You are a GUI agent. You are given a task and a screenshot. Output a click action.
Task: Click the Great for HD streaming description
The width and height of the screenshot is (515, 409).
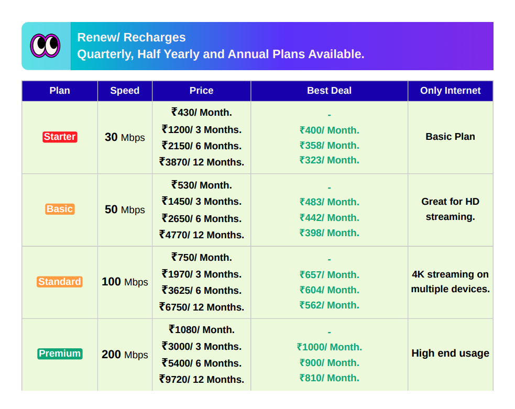click(x=450, y=209)
